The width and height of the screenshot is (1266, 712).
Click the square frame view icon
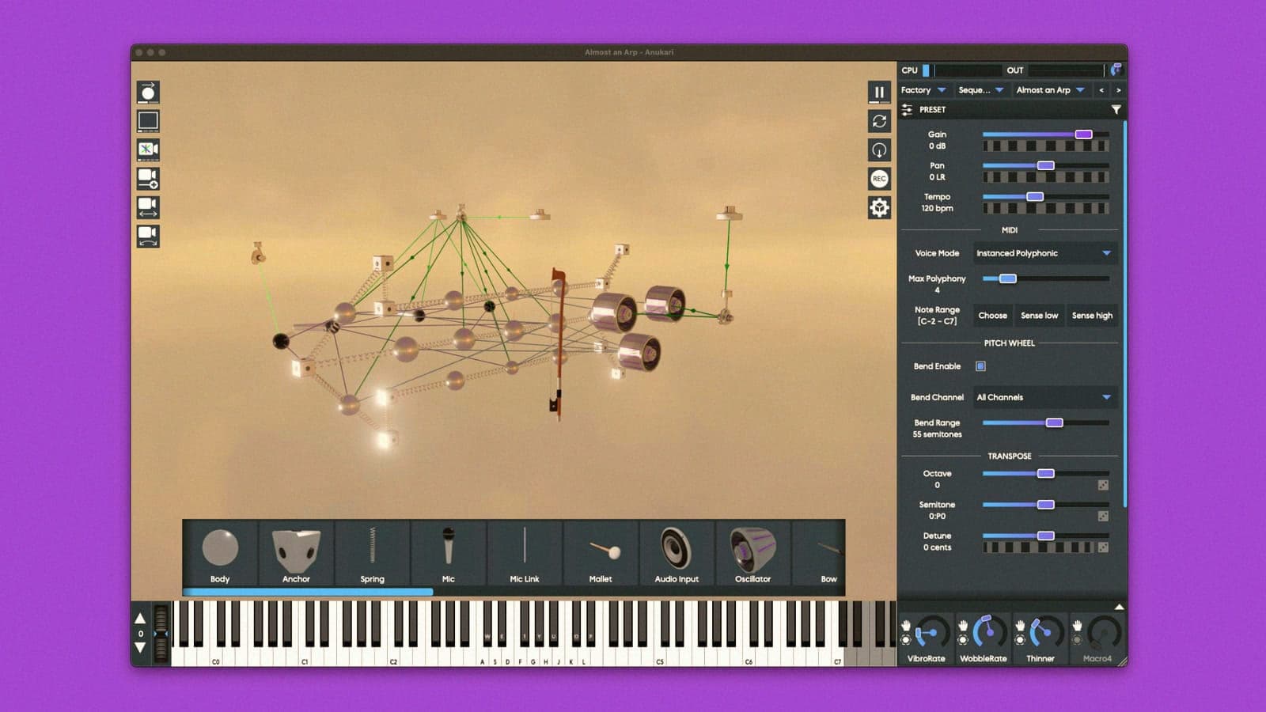point(148,121)
